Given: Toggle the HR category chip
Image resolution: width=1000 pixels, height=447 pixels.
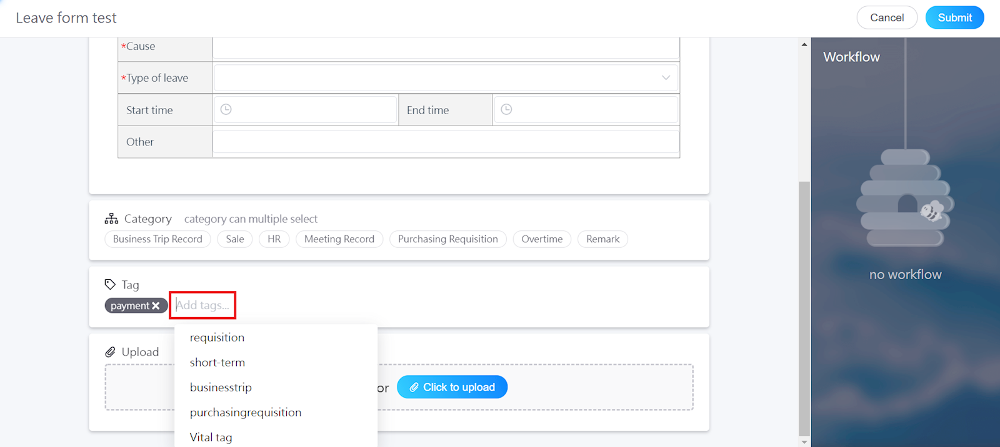Looking at the screenshot, I should 274,239.
